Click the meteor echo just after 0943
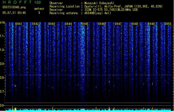The width and height of the screenshot is (174, 111). [53, 88]
